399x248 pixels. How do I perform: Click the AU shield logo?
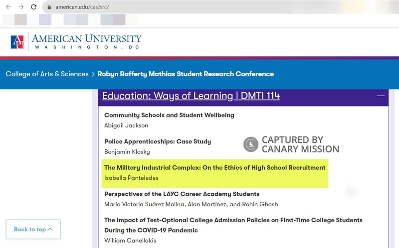coord(17,42)
